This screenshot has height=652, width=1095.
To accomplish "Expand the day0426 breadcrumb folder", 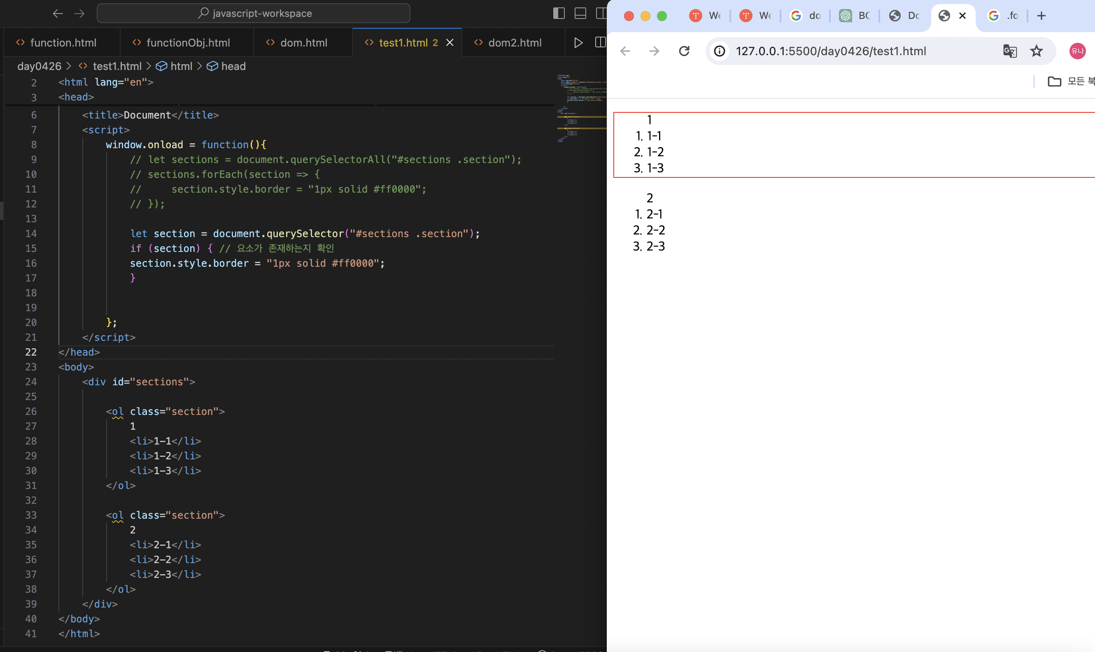I will click(x=39, y=66).
